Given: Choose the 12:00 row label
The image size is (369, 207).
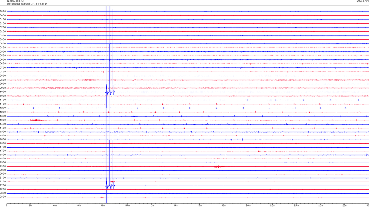Looking at the screenshot, I should [3, 108].
